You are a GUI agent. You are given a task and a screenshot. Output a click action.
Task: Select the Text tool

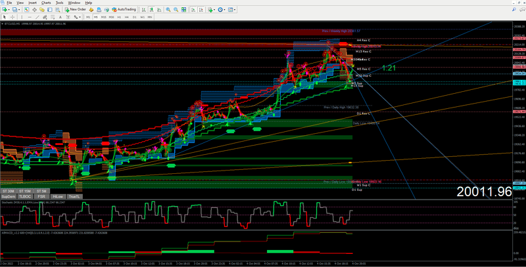click(60, 17)
